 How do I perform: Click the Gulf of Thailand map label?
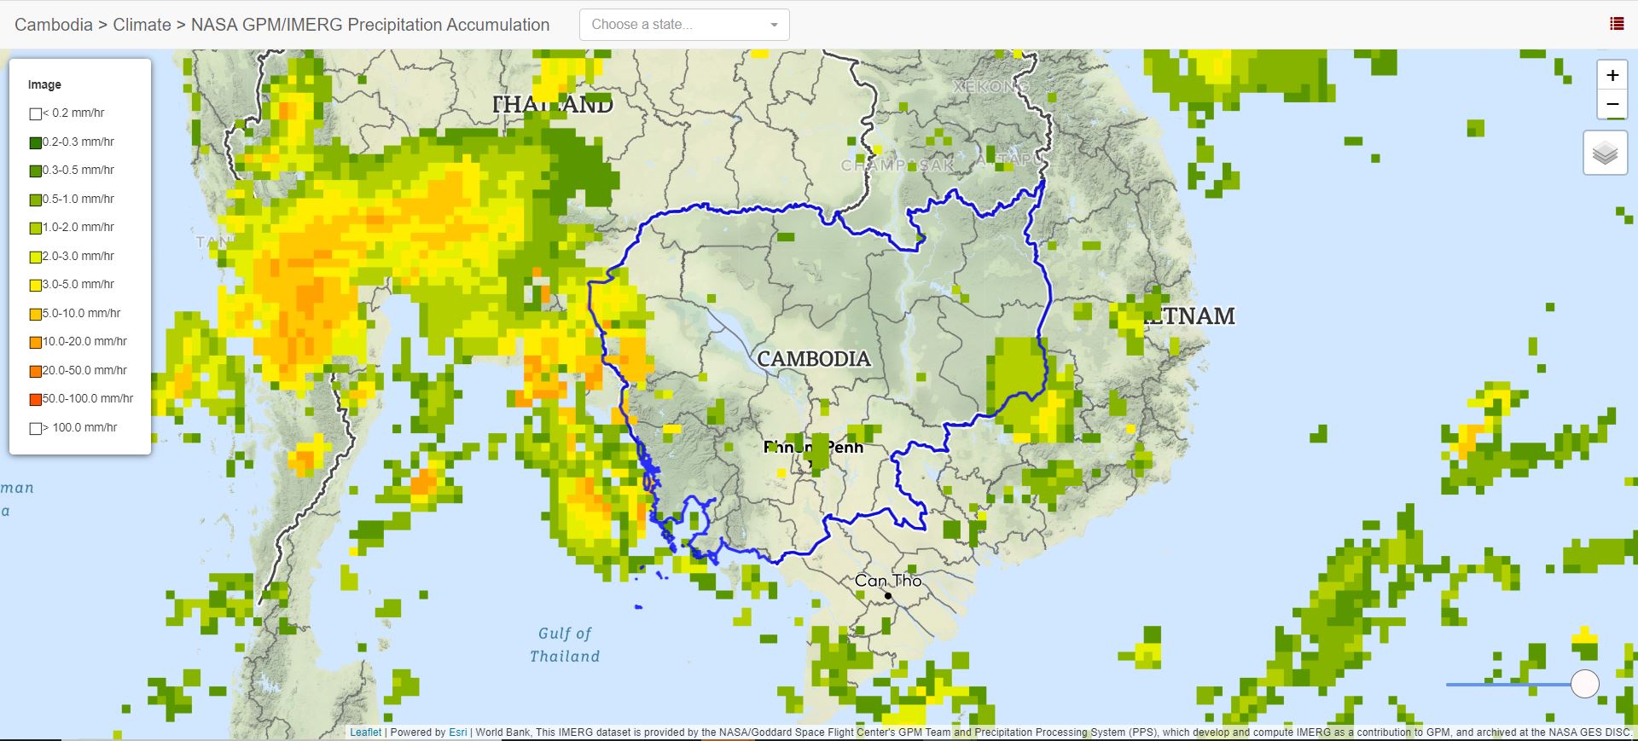[x=565, y=645]
